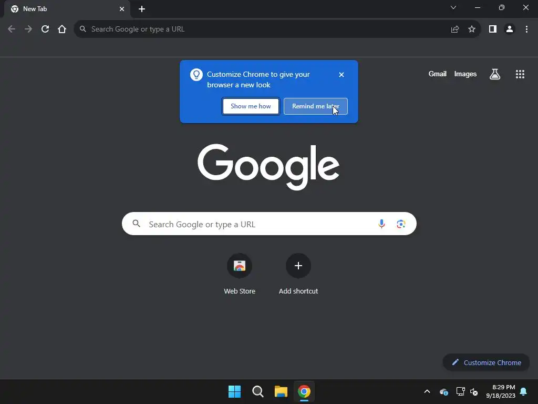Open notifications bell icon
The height and width of the screenshot is (404, 538).
point(524,391)
